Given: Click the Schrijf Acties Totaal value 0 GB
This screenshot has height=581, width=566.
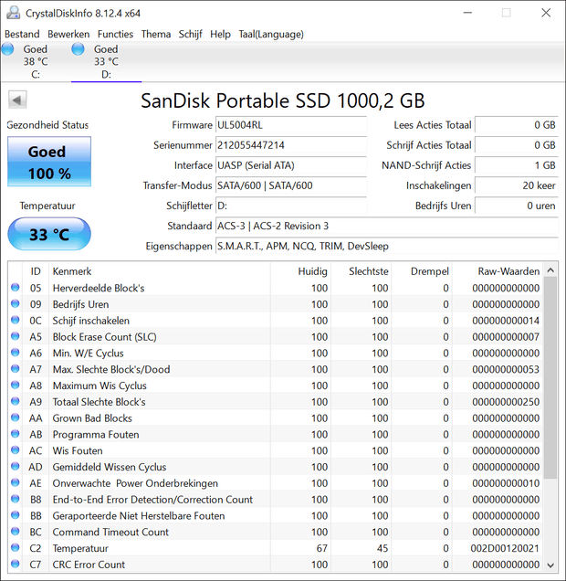Looking at the screenshot, I should pyautogui.click(x=517, y=145).
